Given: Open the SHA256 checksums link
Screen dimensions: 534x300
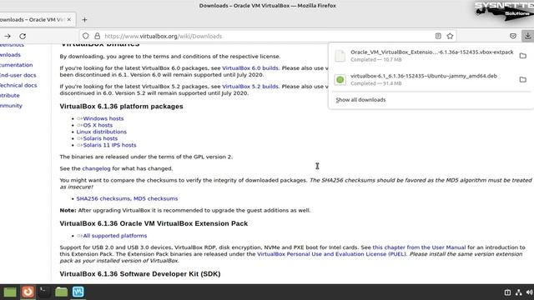Looking at the screenshot, I should [103, 198].
